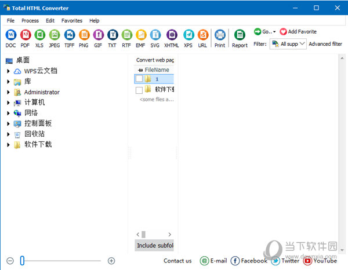Select 回收站 in the folder tree

click(34, 134)
